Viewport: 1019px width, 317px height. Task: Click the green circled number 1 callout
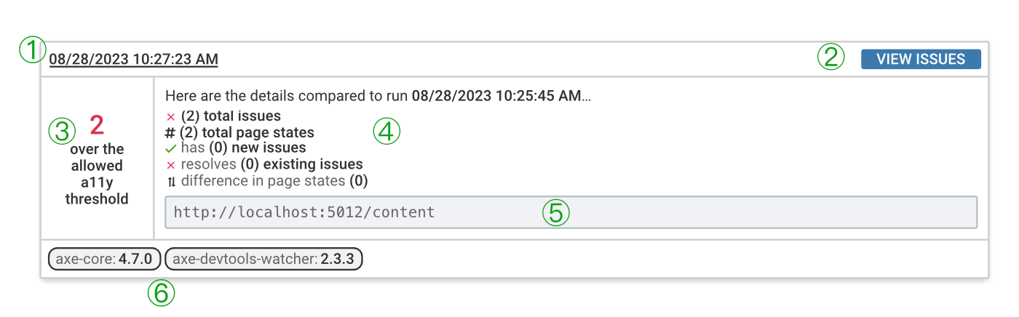tap(33, 50)
